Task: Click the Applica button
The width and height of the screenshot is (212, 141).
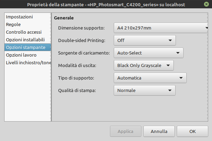Action: [x=125, y=131]
